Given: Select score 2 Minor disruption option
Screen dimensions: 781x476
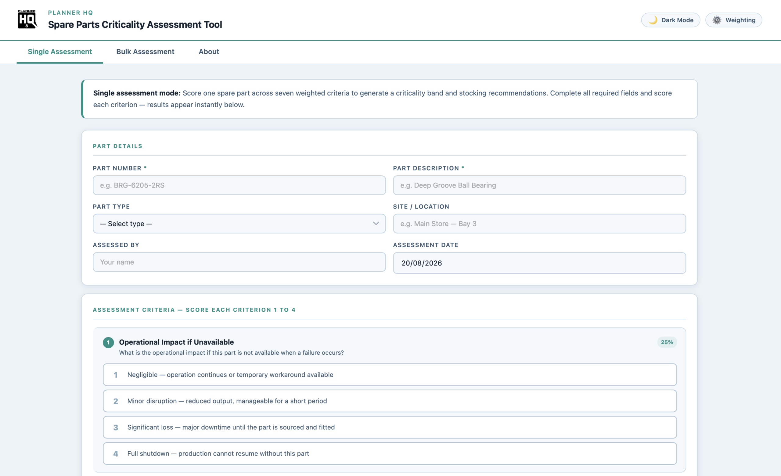Looking at the screenshot, I should [x=390, y=401].
